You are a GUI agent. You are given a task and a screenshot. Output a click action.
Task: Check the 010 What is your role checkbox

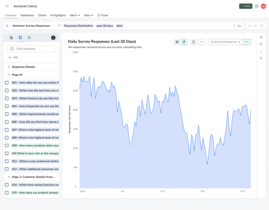pyautogui.click(x=7, y=153)
